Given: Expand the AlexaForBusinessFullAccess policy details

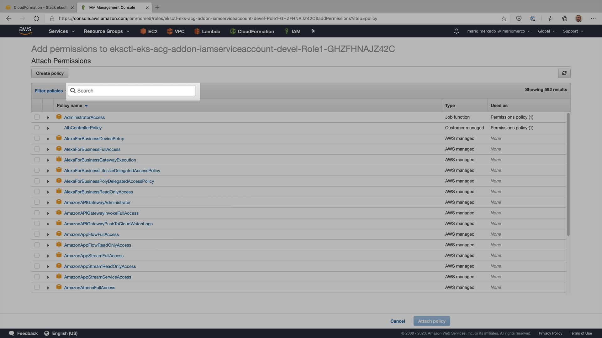Looking at the screenshot, I should tap(48, 150).
